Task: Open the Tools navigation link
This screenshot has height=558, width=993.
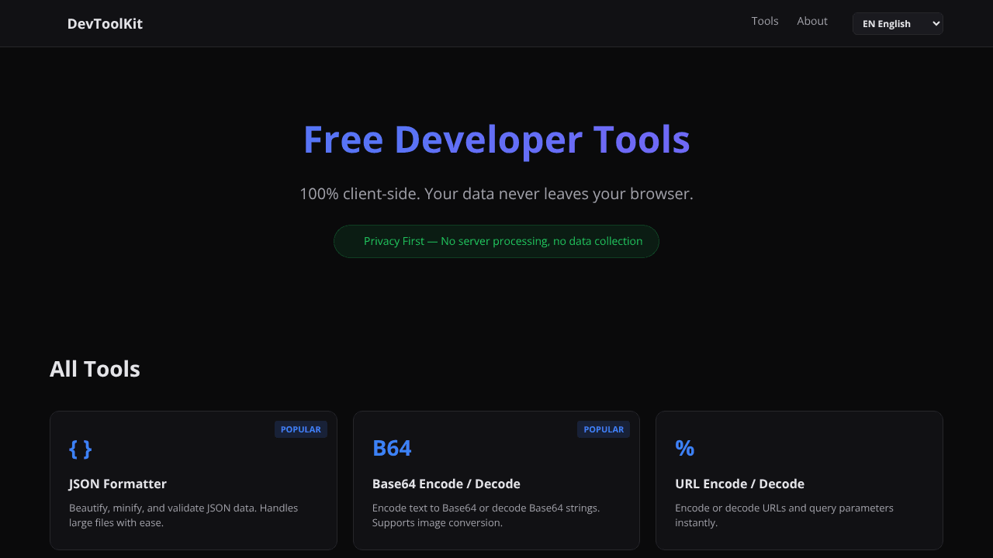Action: click(x=765, y=21)
